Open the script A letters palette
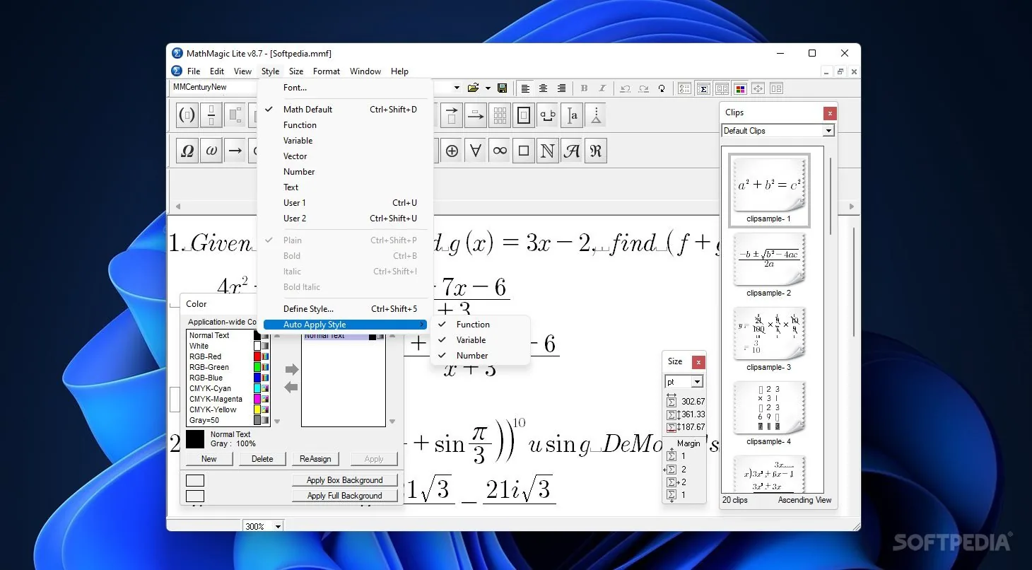1032x570 pixels. tap(571, 151)
